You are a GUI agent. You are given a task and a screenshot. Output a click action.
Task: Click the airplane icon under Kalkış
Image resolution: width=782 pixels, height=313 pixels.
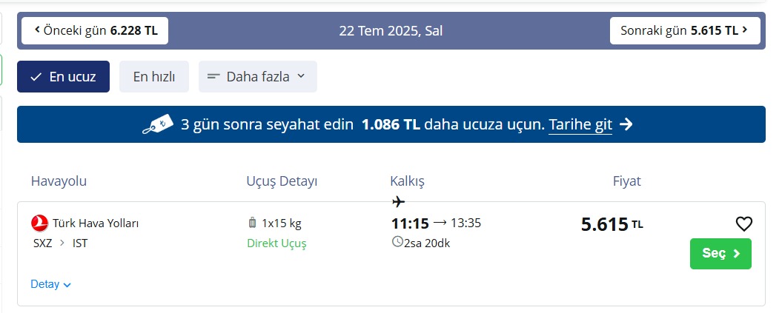click(x=398, y=202)
